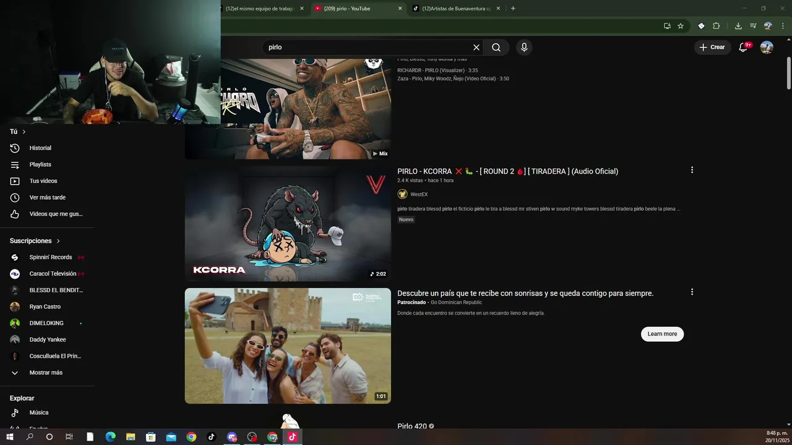Click the YouTube page vertical scrollbar

click(x=788, y=74)
